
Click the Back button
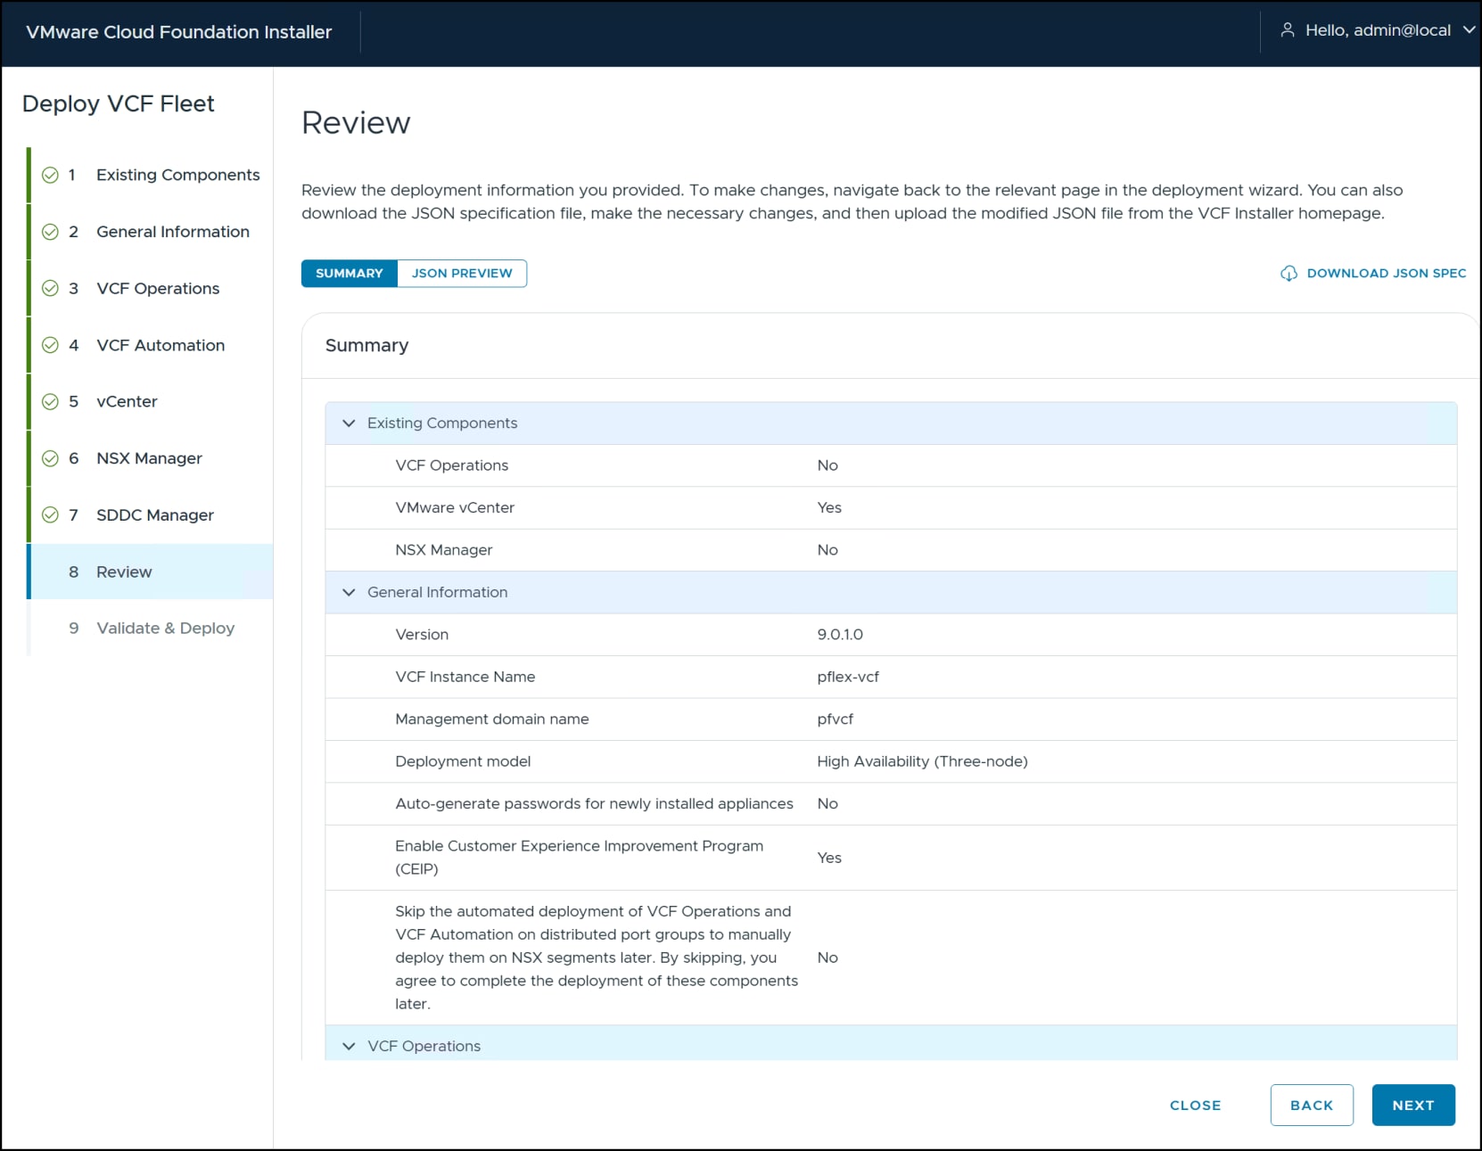1312,1105
